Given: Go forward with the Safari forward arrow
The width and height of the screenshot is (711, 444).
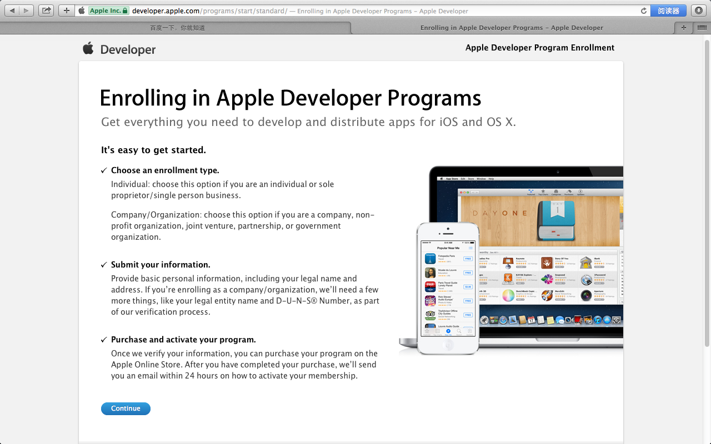Looking at the screenshot, I should pyautogui.click(x=26, y=11).
